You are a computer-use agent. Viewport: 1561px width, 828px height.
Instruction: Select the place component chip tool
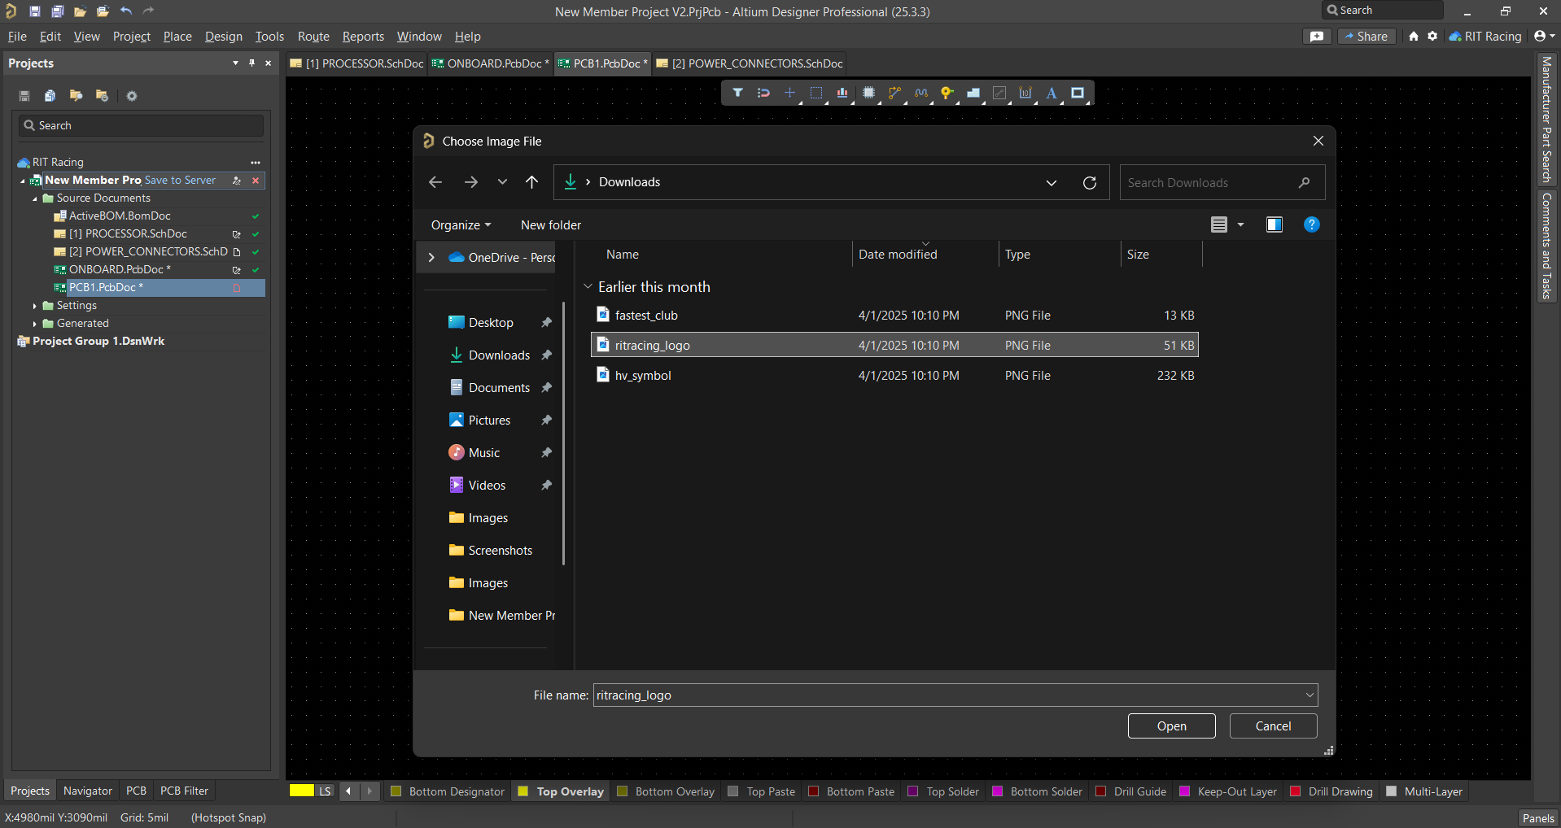coord(868,93)
